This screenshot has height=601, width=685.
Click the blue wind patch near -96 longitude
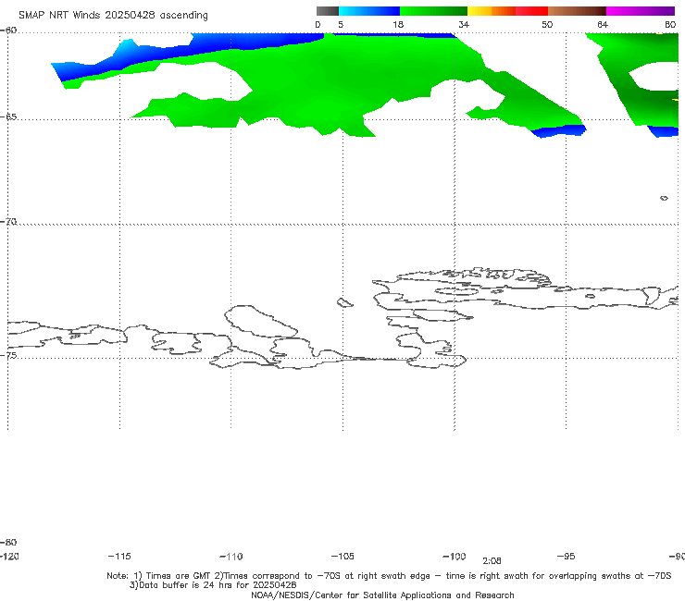point(559,131)
